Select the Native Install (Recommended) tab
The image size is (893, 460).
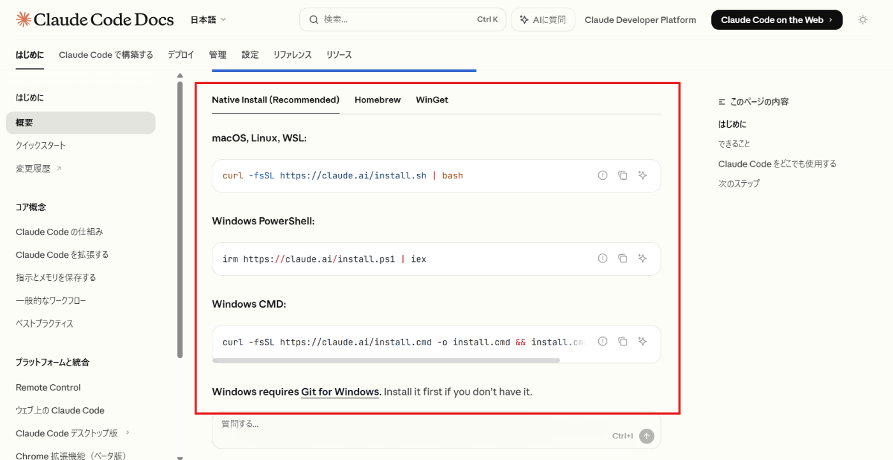[x=276, y=100]
